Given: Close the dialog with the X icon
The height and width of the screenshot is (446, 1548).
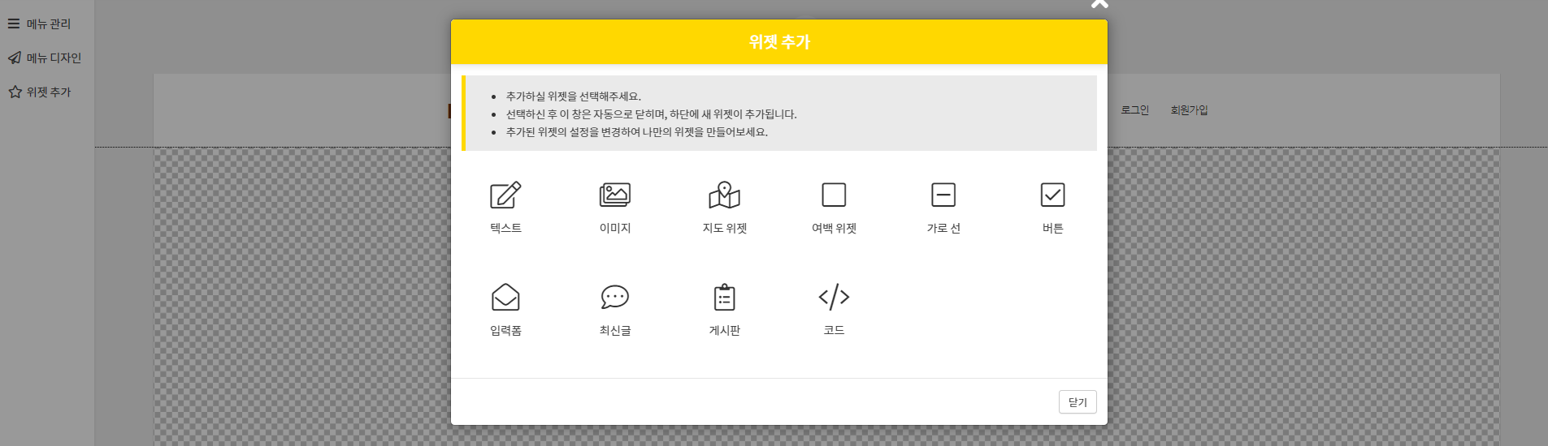Looking at the screenshot, I should (x=1099, y=3).
